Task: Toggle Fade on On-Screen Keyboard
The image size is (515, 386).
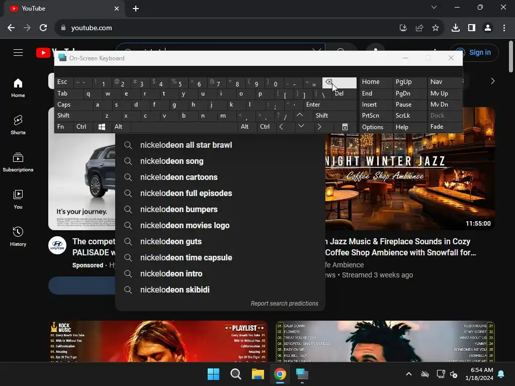Action: click(x=444, y=127)
